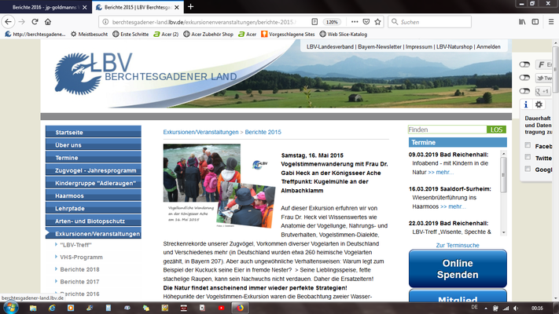Open Windows Start menu
This screenshot has width=559, height=314.
(10, 307)
